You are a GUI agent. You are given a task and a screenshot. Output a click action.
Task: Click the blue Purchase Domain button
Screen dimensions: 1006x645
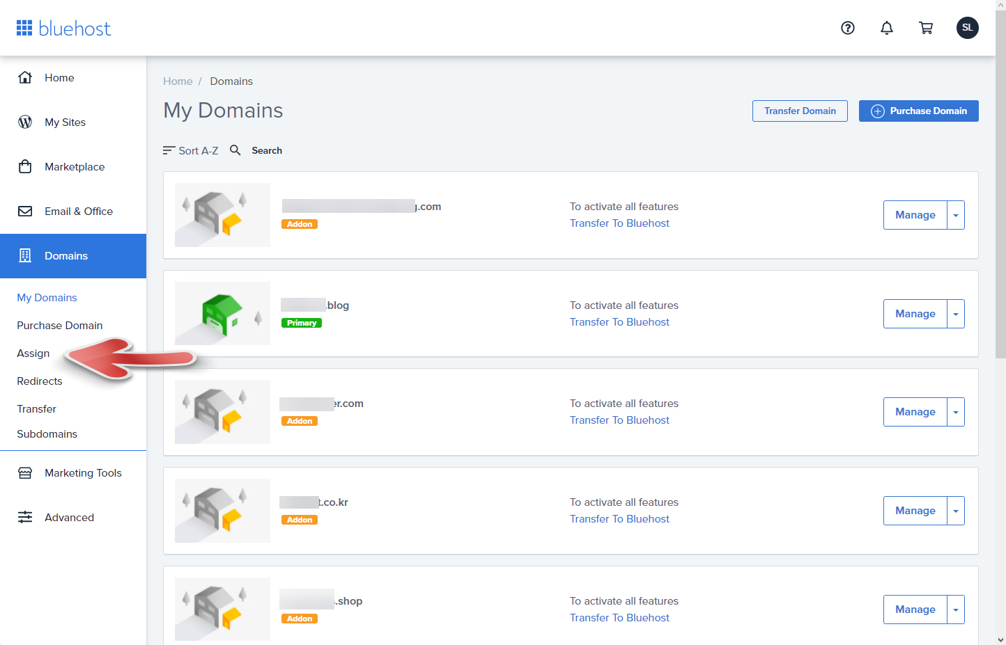(918, 111)
